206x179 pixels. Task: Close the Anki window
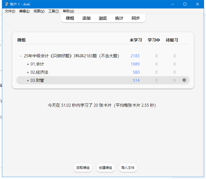click(x=197, y=4)
